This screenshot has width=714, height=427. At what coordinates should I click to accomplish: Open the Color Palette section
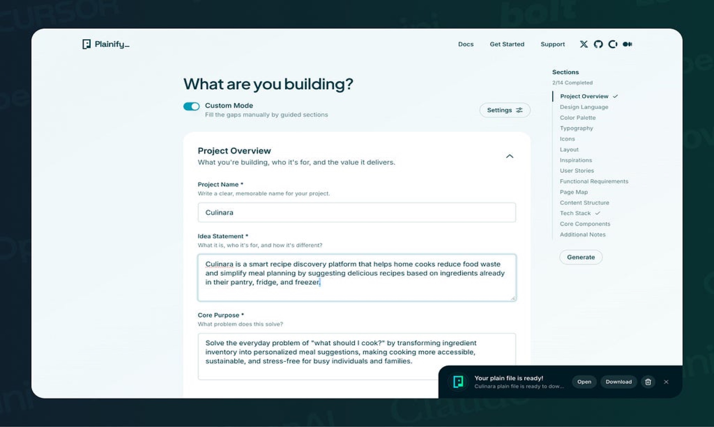coord(578,118)
